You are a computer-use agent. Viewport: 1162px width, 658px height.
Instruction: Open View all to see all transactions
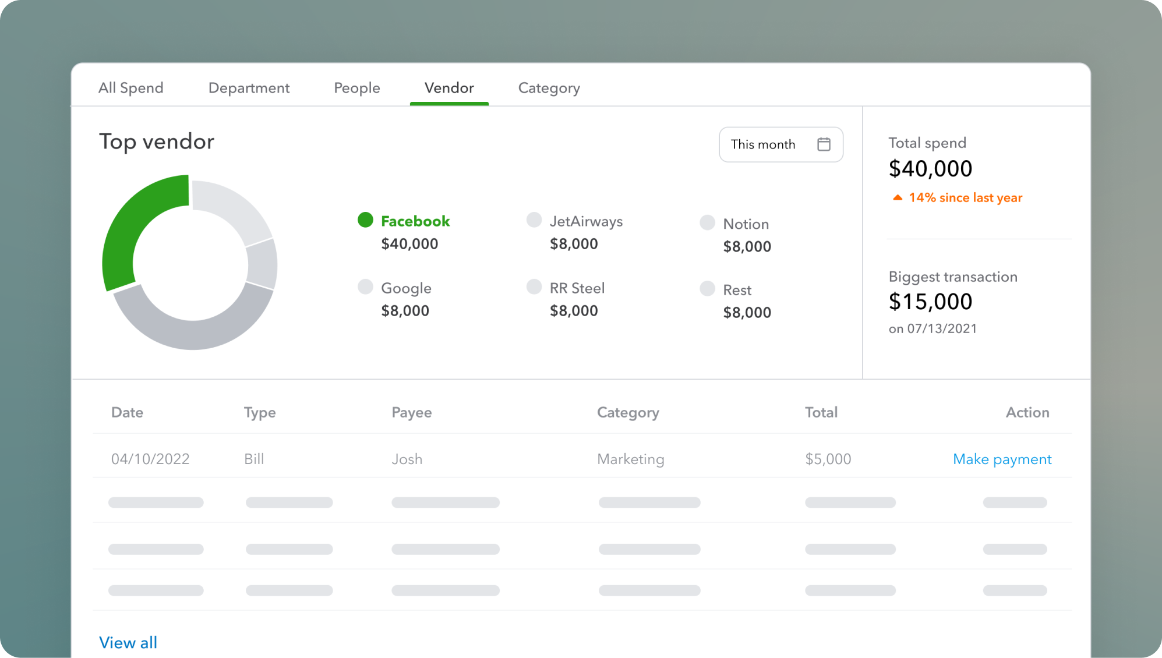128,642
